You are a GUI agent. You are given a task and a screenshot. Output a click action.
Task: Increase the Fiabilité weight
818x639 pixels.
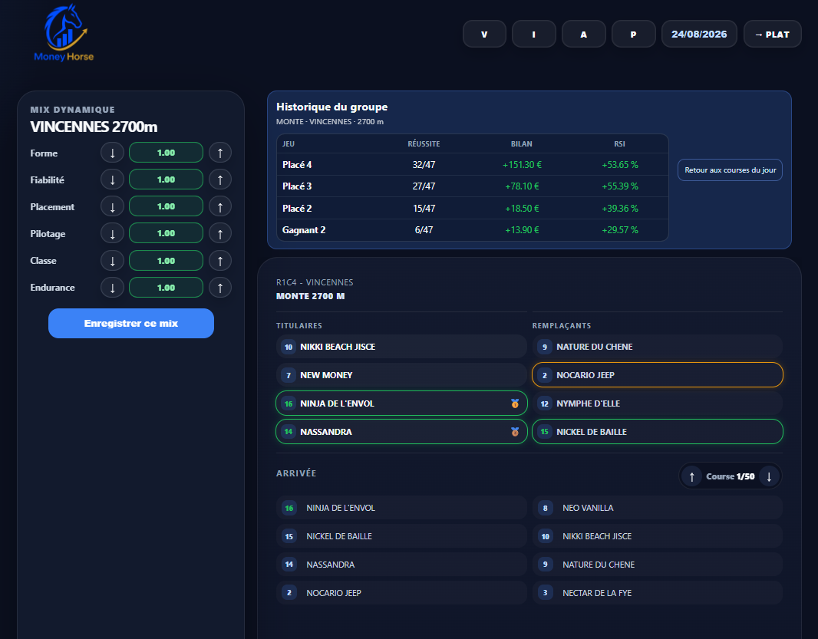[x=220, y=180]
